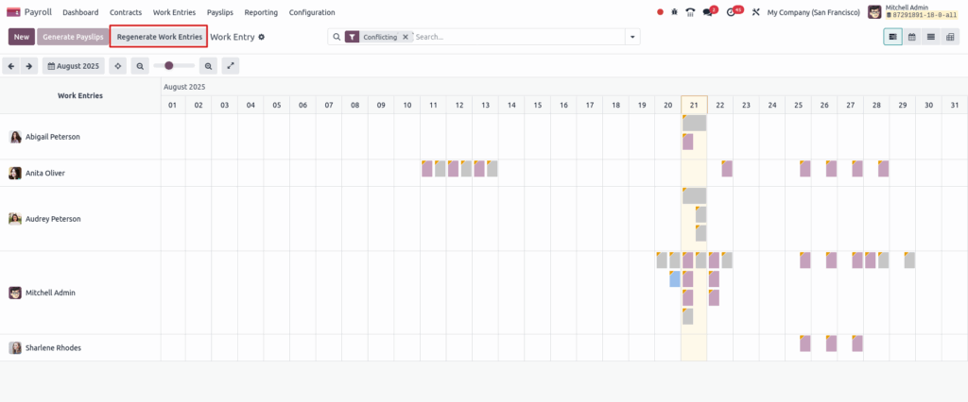This screenshot has height=402, width=968.
Task: Open Sharlene Rhodes' purple entry on day 25
Action: pyautogui.click(x=805, y=343)
